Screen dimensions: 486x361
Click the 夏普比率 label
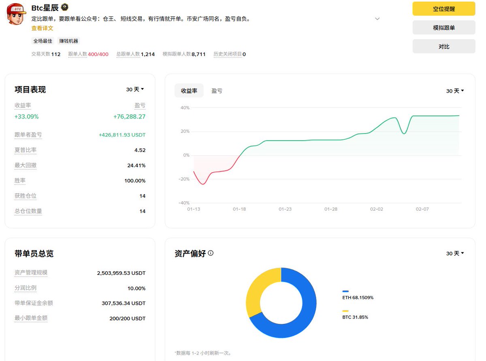coord(26,150)
